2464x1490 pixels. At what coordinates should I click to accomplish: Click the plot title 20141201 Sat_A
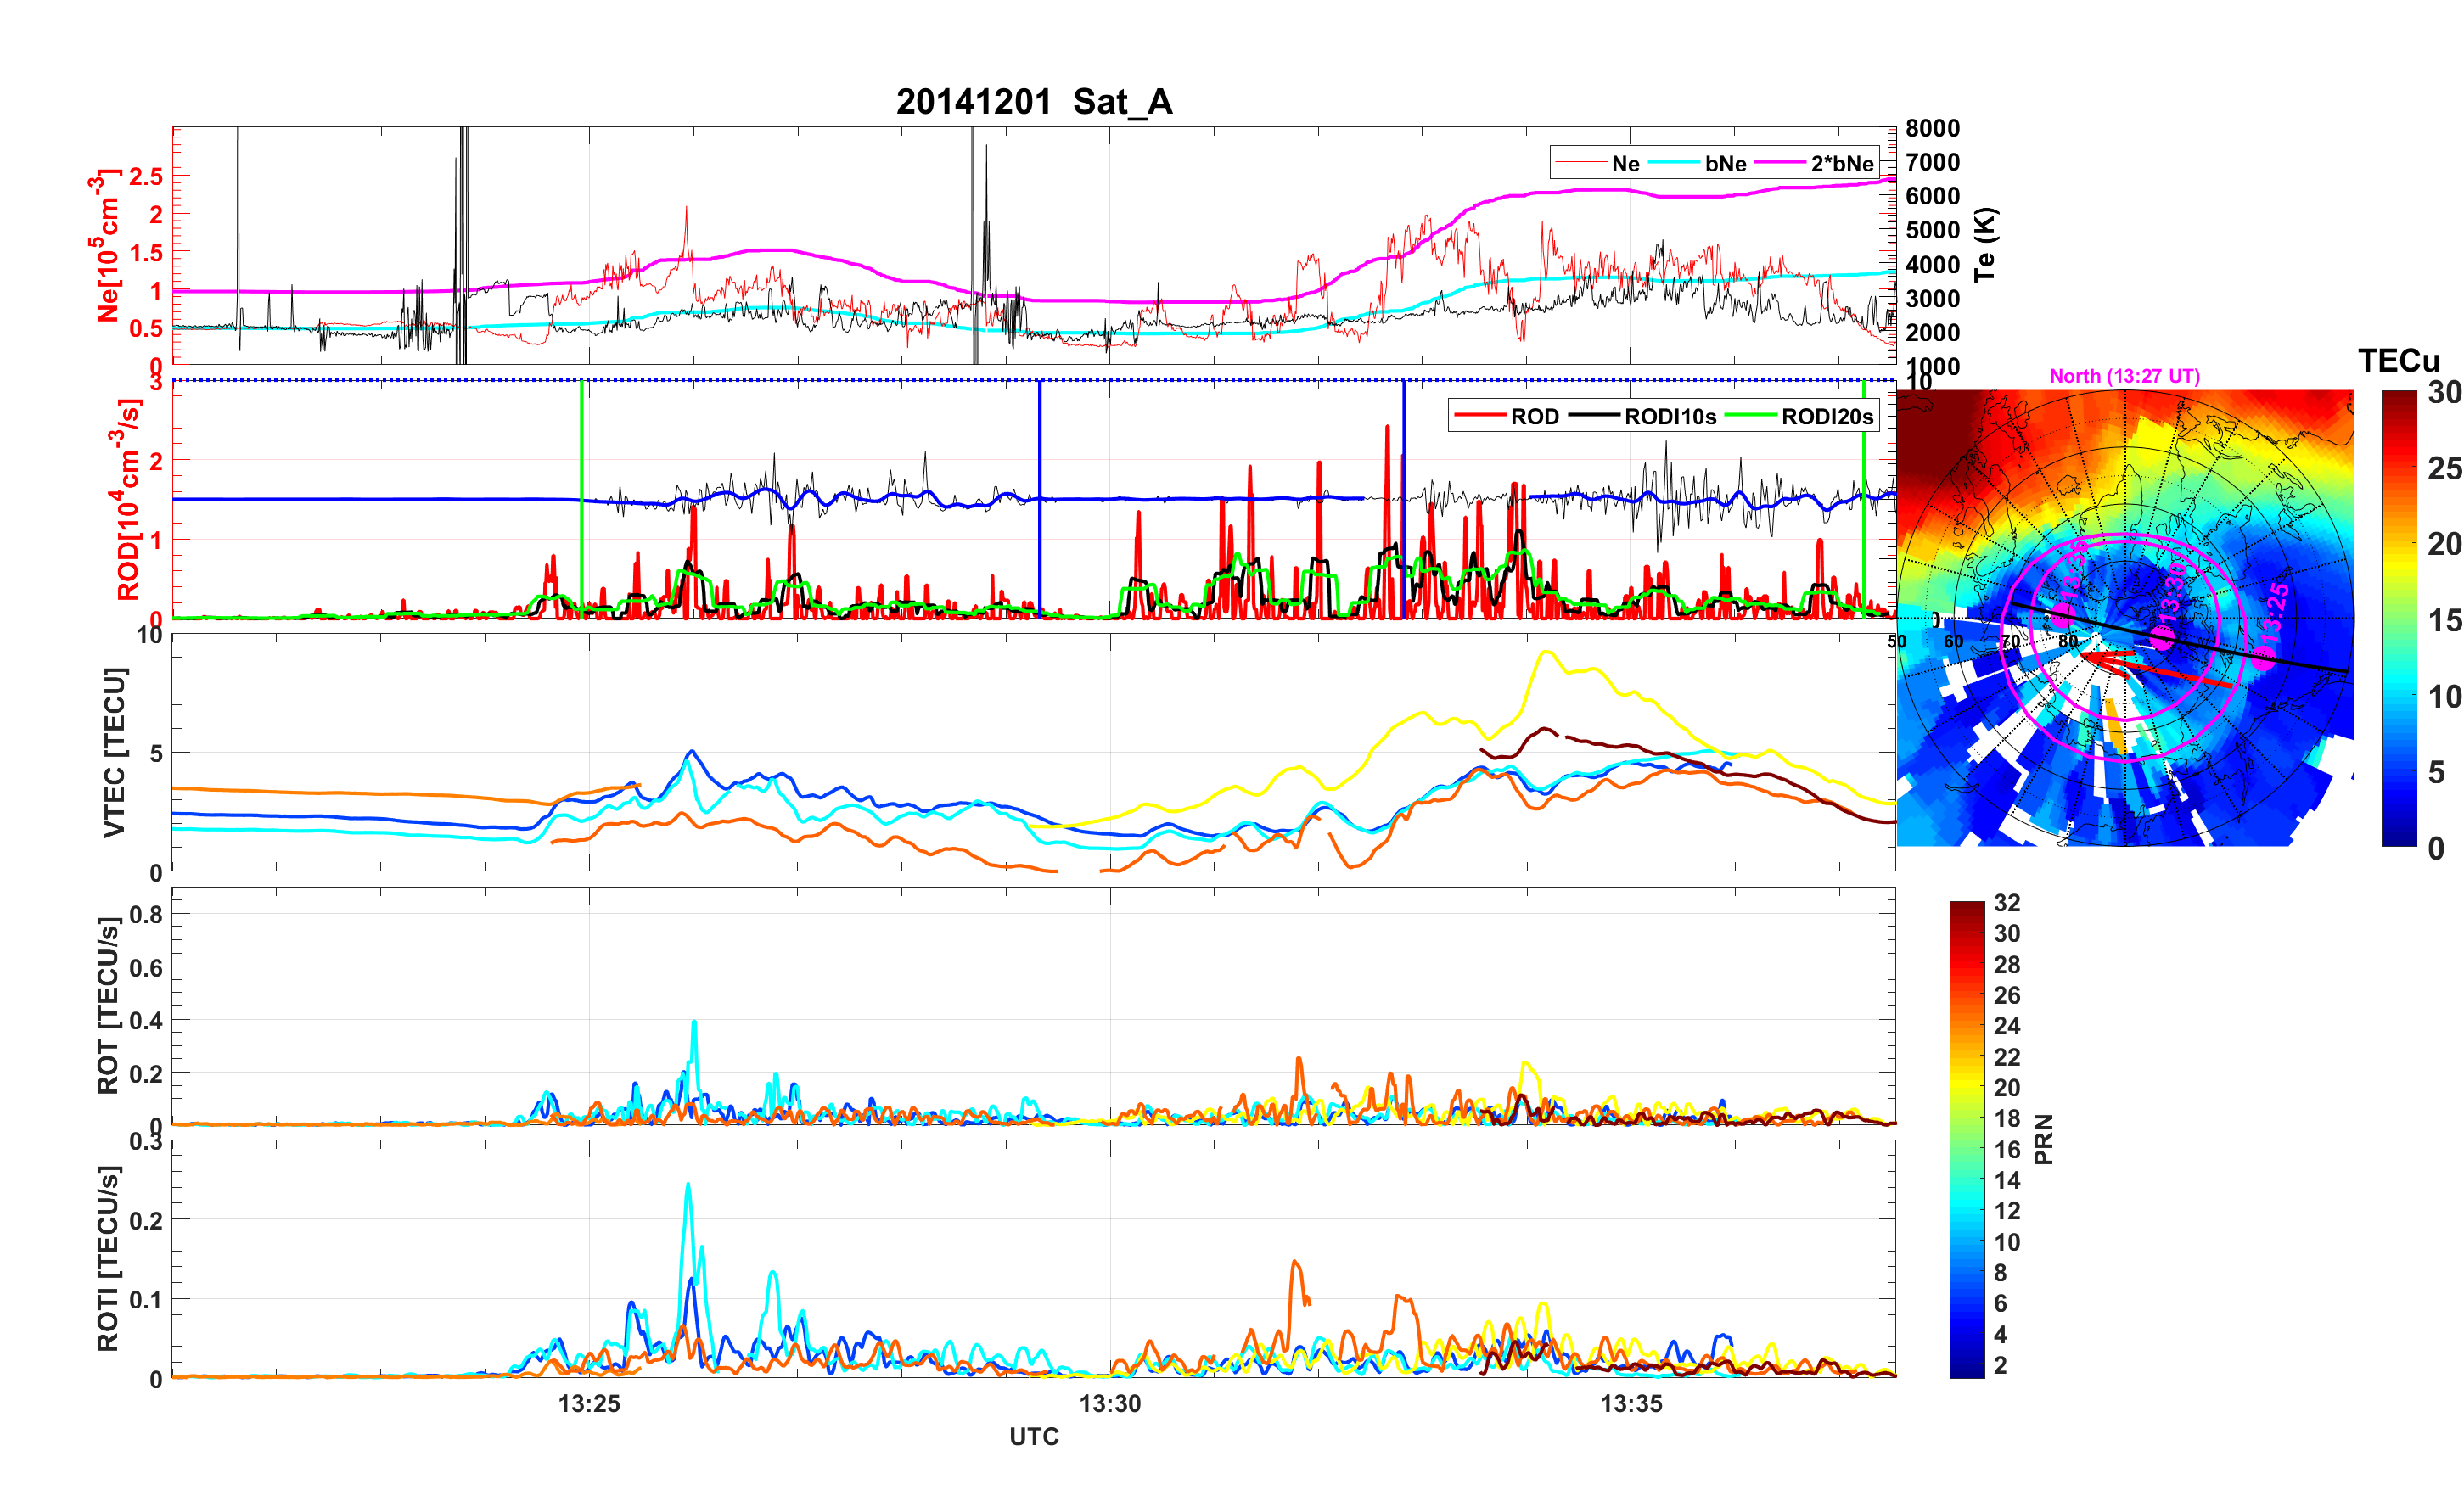(1033, 102)
